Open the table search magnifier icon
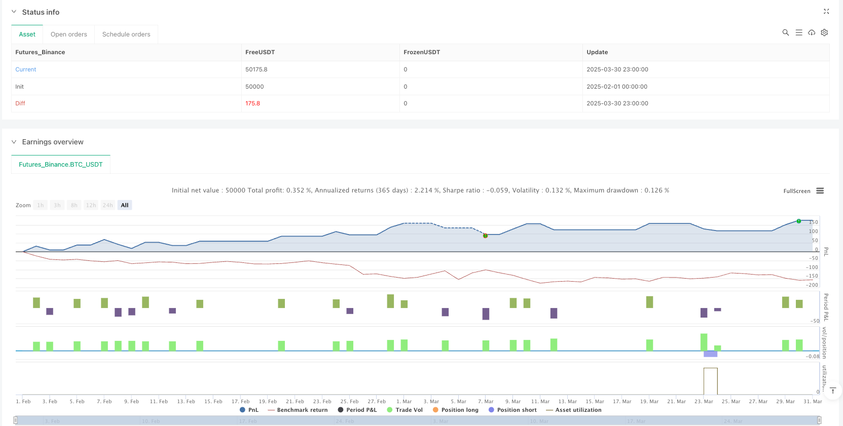This screenshot has width=843, height=426. [x=786, y=32]
